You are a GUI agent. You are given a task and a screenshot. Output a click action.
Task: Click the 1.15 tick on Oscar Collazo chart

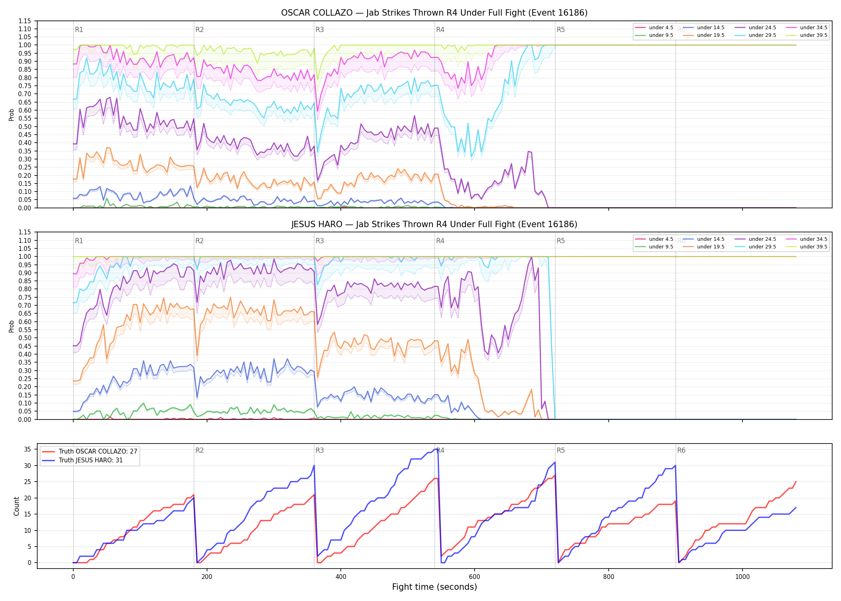(24, 21)
